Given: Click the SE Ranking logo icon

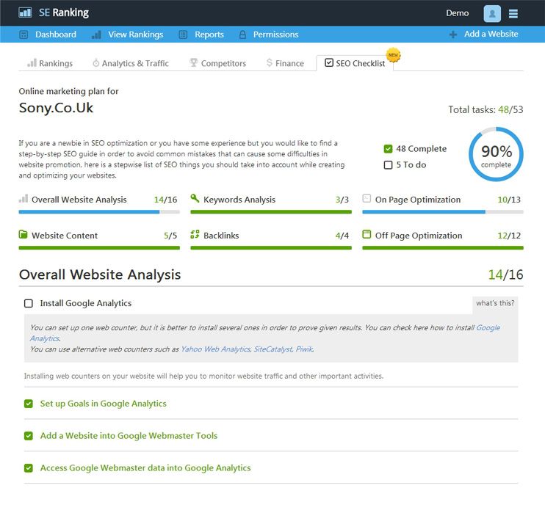Looking at the screenshot, I should (25, 13).
